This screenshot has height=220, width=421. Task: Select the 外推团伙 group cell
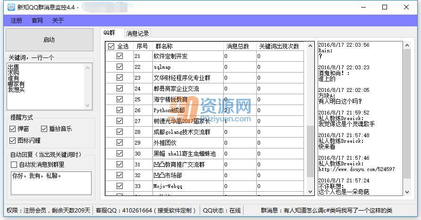point(188,143)
